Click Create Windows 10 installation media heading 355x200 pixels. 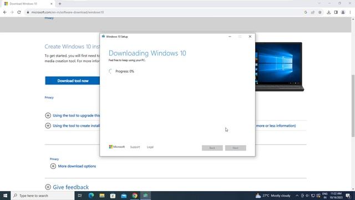point(72,47)
